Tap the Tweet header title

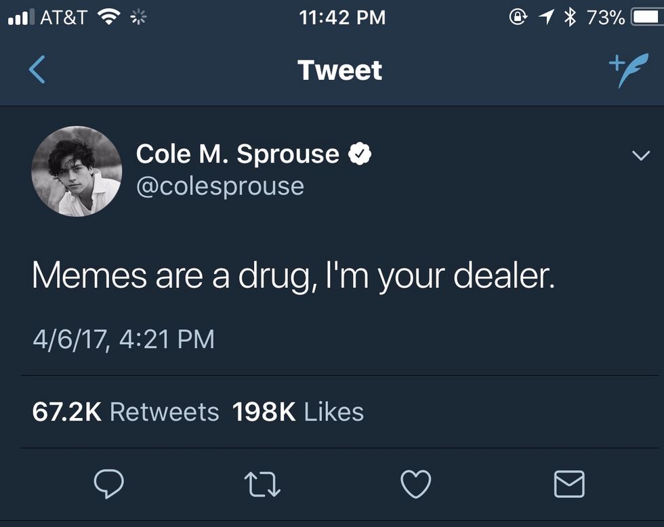(339, 70)
